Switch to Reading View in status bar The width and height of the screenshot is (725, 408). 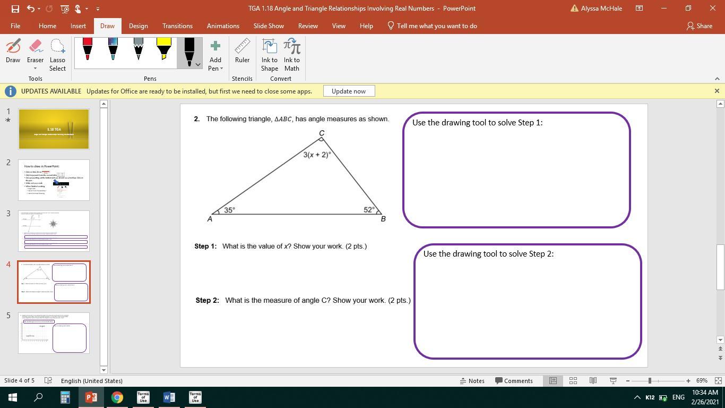pos(593,381)
